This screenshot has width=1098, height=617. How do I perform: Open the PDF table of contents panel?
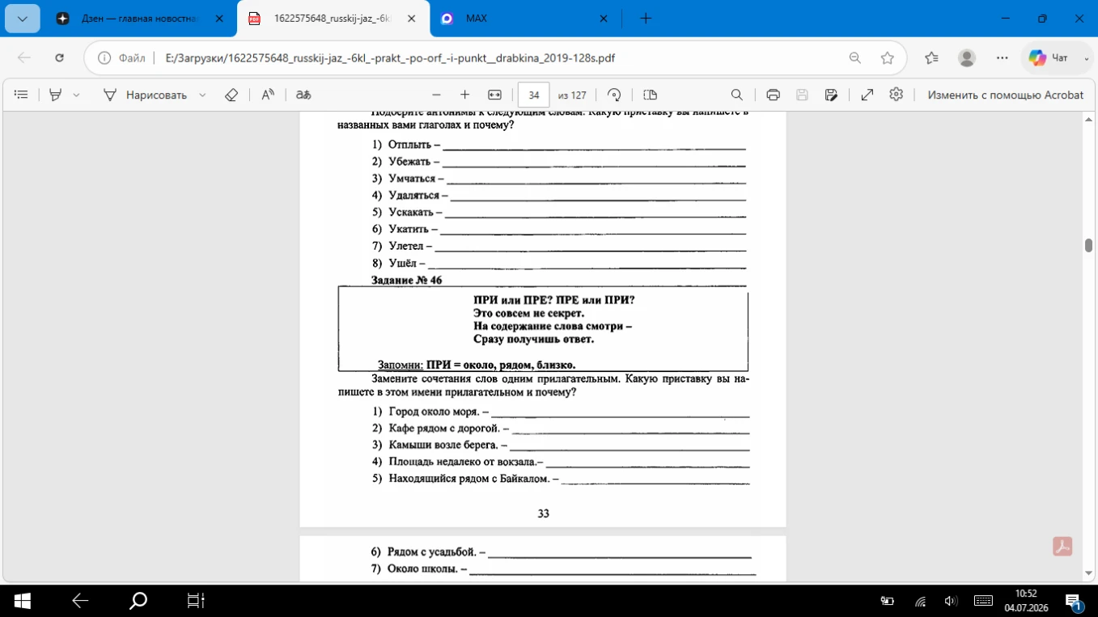pyautogui.click(x=21, y=95)
